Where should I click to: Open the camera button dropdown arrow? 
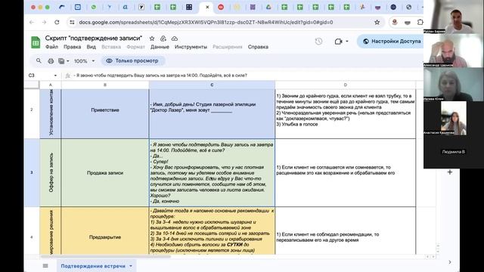click(x=347, y=42)
